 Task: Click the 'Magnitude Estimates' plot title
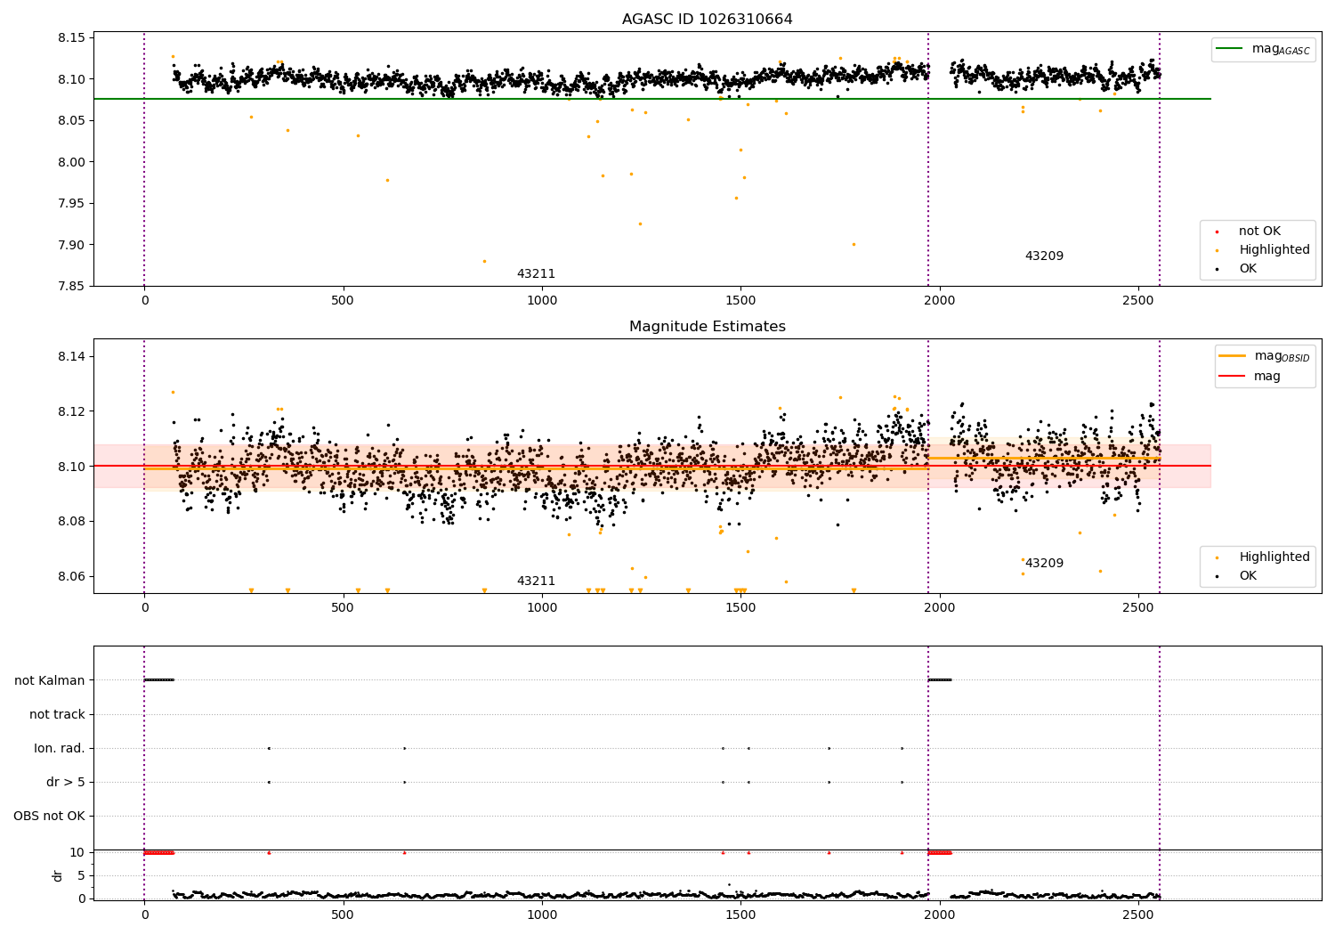tap(707, 327)
